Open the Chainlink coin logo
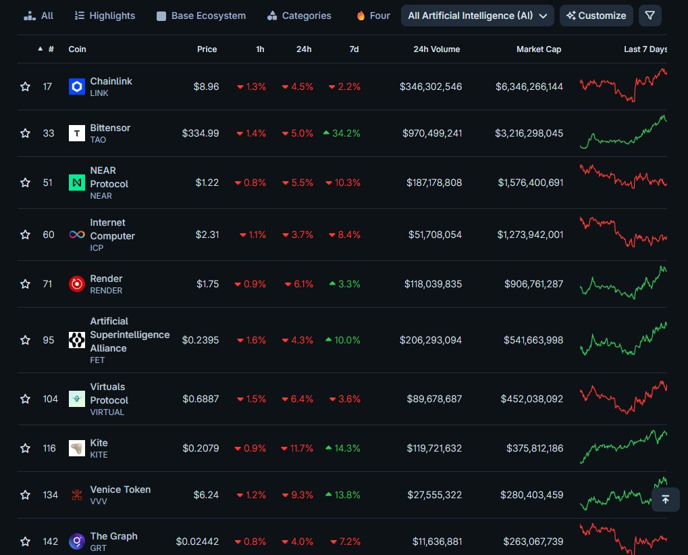 pyautogui.click(x=76, y=87)
